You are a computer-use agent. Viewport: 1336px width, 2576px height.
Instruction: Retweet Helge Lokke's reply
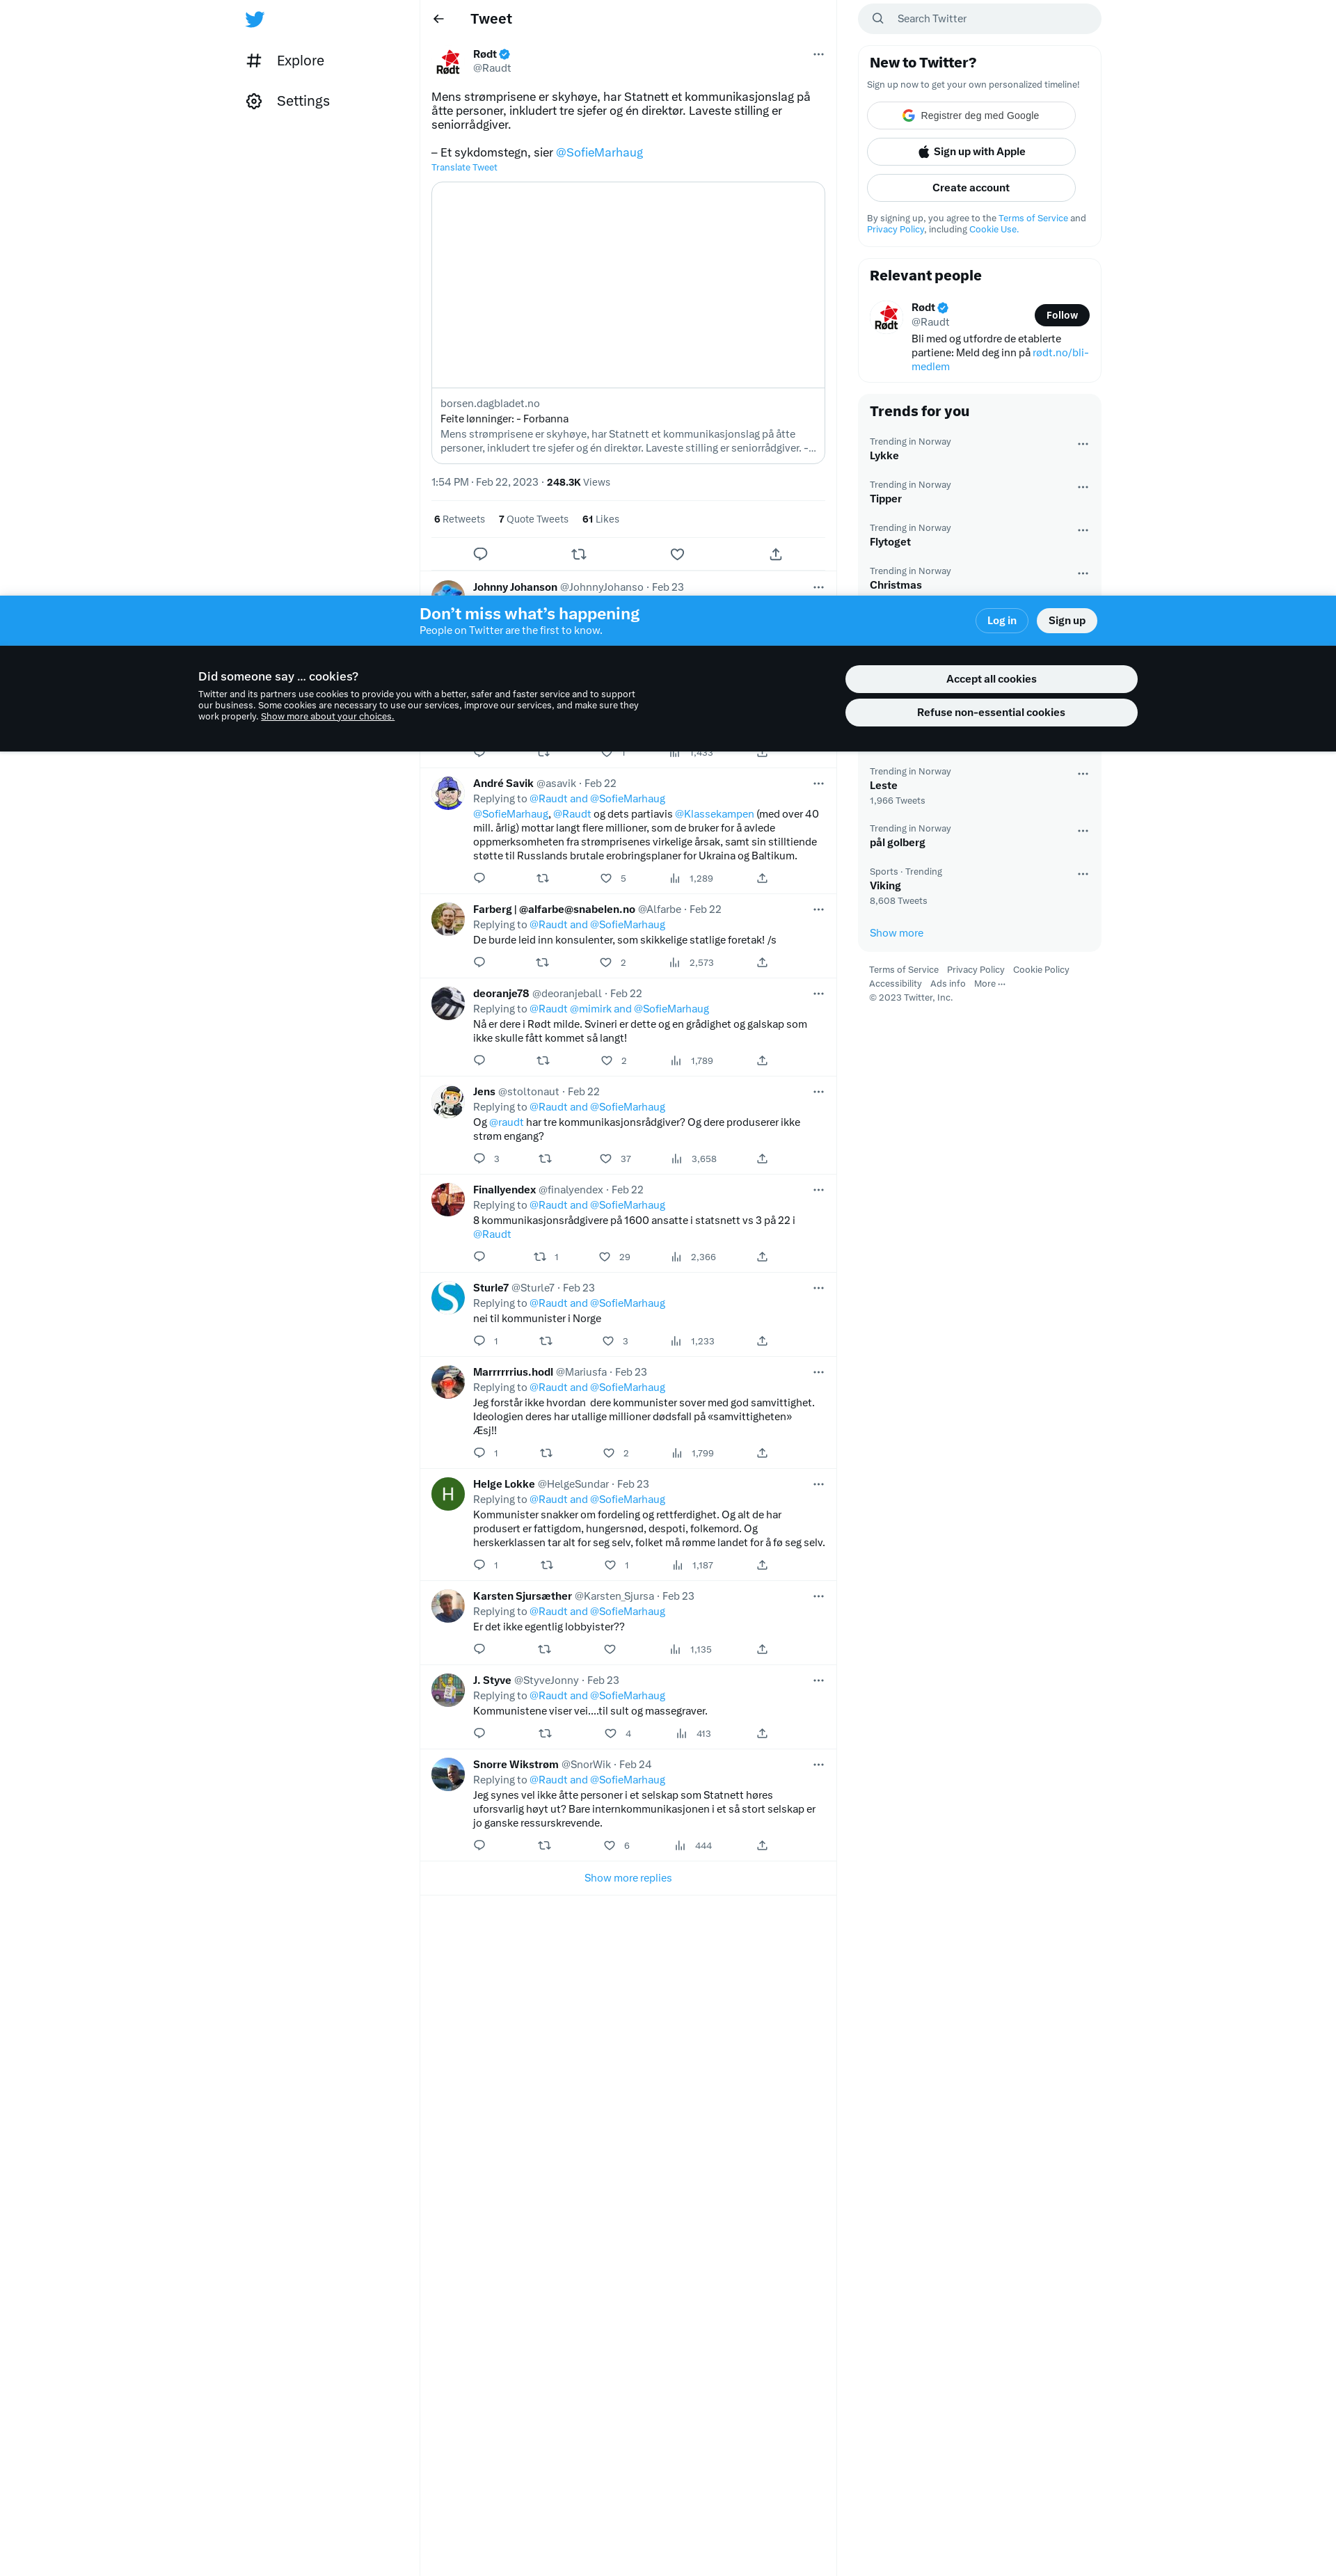(x=546, y=1564)
